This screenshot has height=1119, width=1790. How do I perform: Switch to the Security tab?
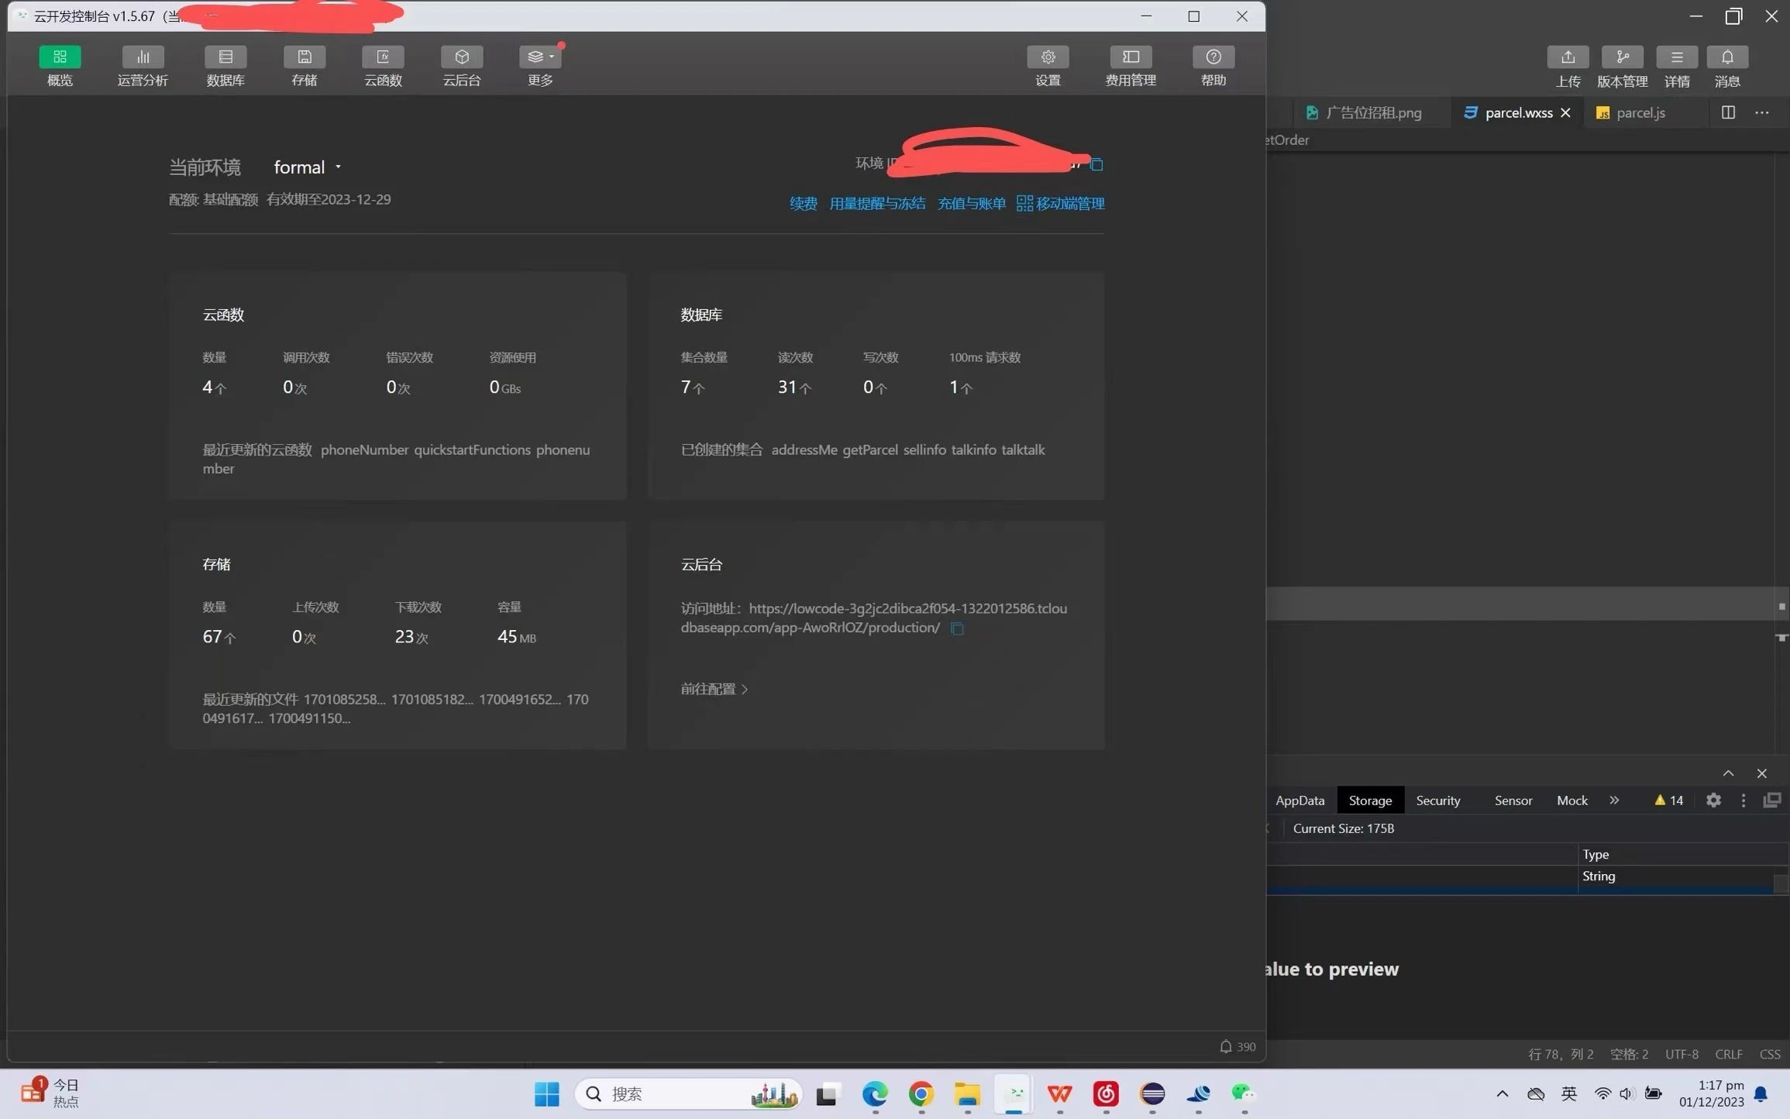(1437, 801)
